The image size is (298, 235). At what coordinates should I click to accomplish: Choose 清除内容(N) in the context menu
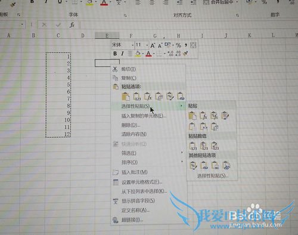[x=134, y=134]
